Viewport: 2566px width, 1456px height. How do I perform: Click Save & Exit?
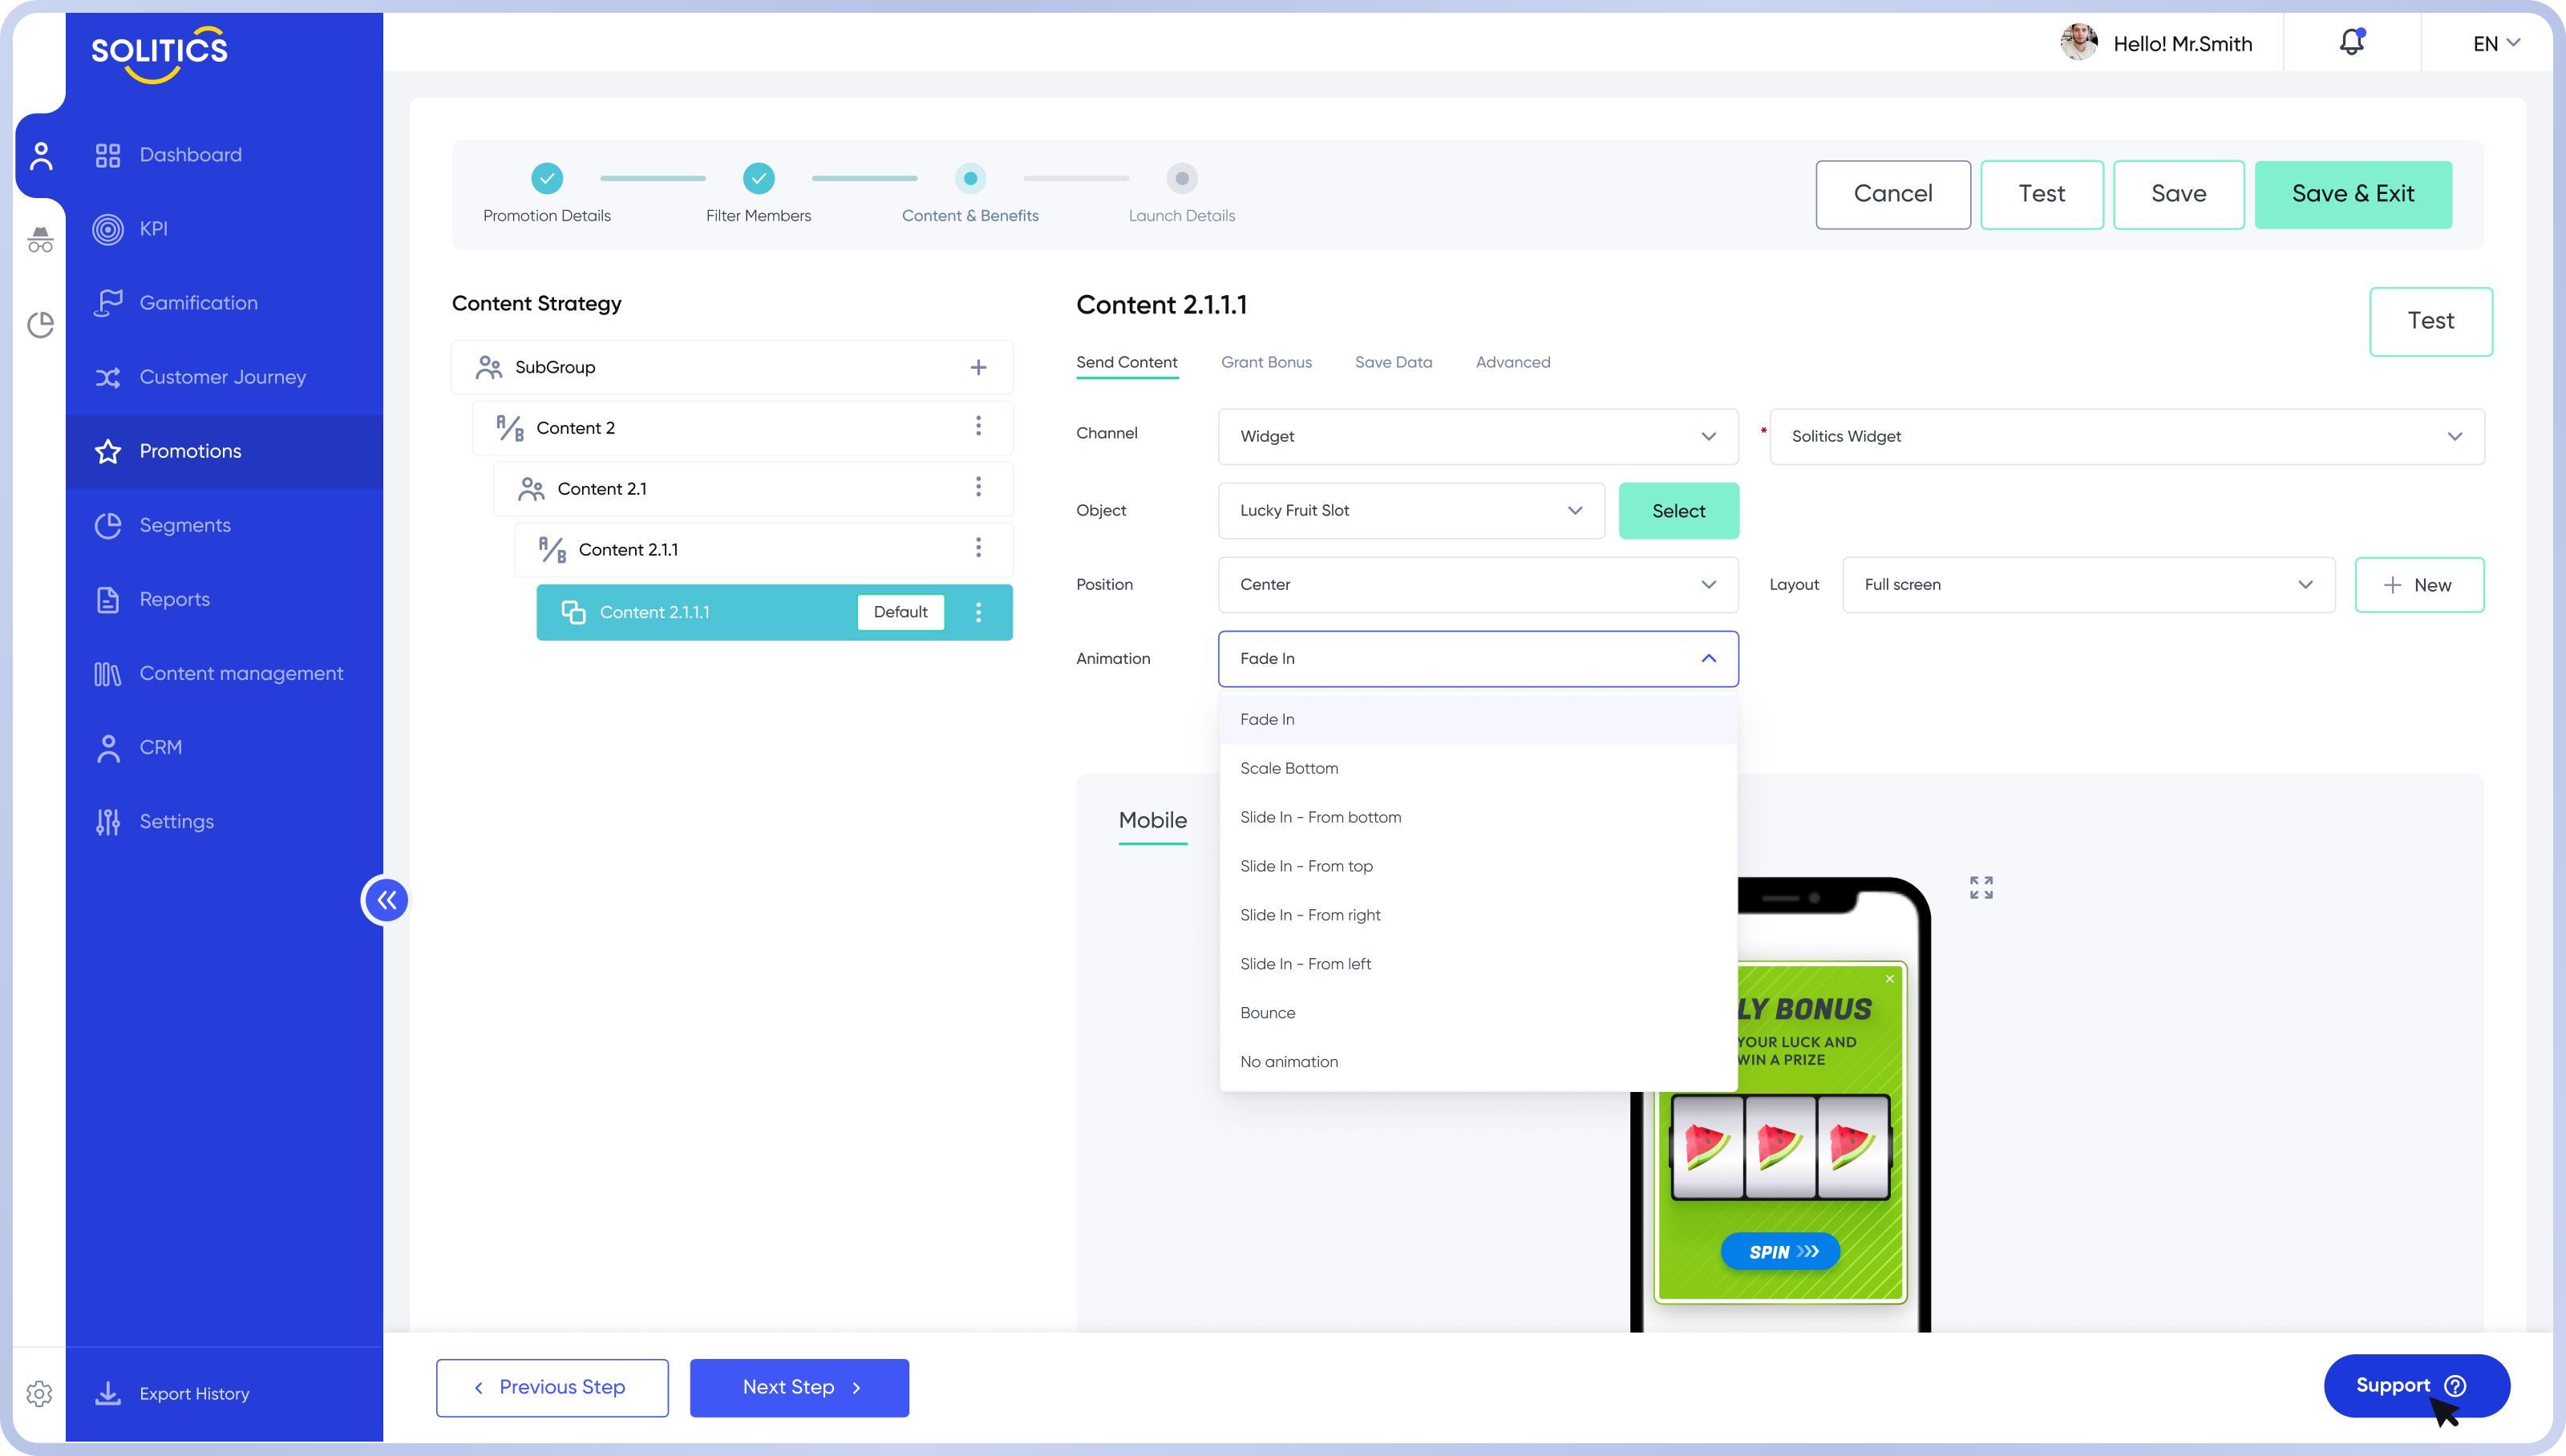pos(2353,194)
